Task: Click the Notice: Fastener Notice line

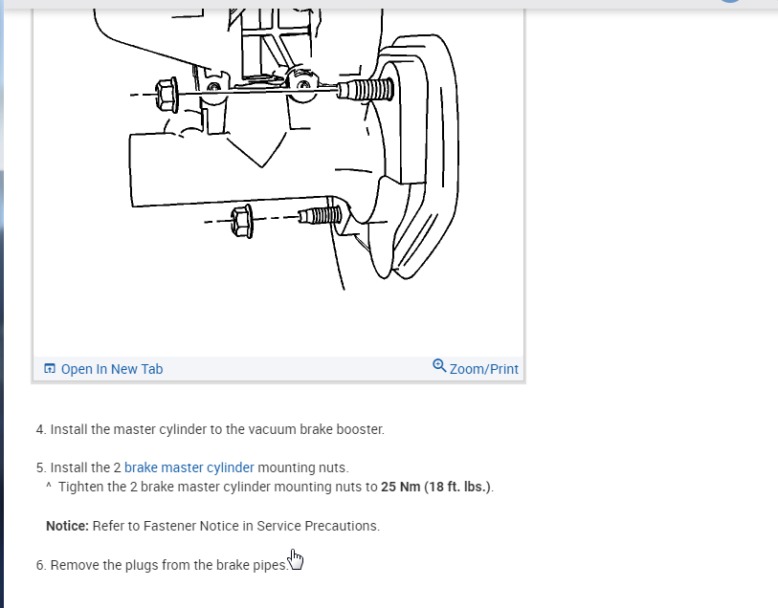Action: pos(212,526)
